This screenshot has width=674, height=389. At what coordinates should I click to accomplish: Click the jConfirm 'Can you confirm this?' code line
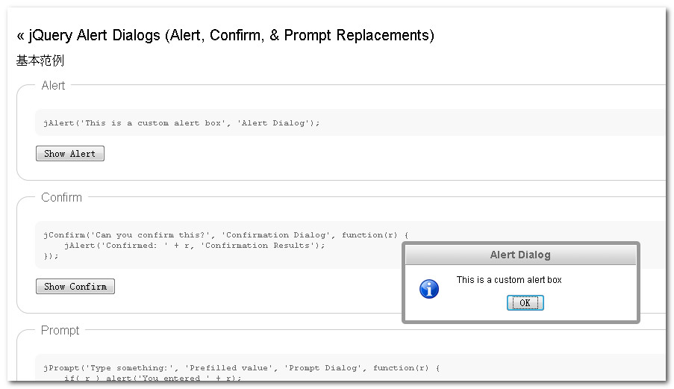(x=226, y=234)
